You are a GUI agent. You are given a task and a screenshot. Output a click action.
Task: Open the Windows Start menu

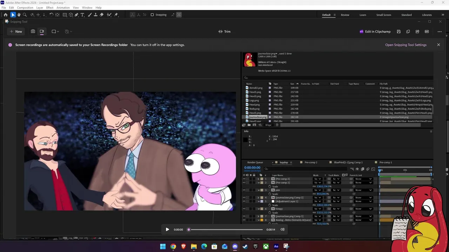click(x=163, y=246)
